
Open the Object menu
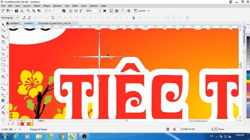pyautogui.click(x=37, y=6)
